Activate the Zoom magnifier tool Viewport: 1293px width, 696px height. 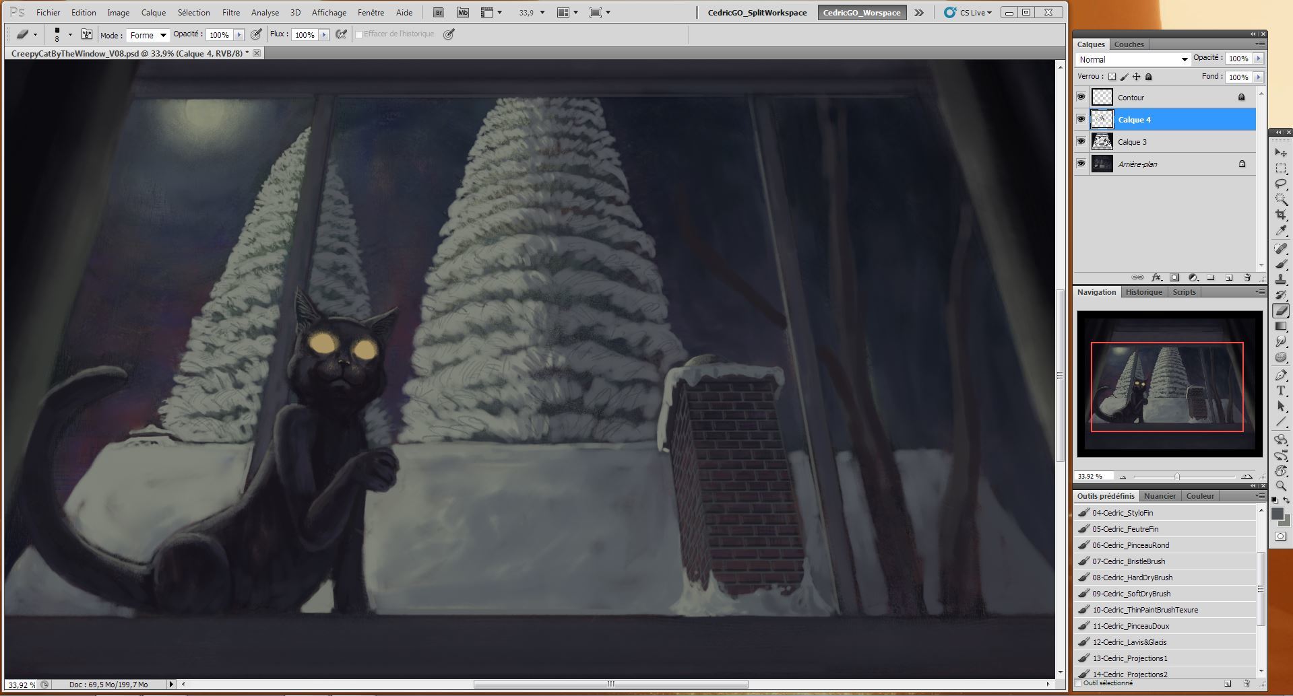click(1281, 486)
